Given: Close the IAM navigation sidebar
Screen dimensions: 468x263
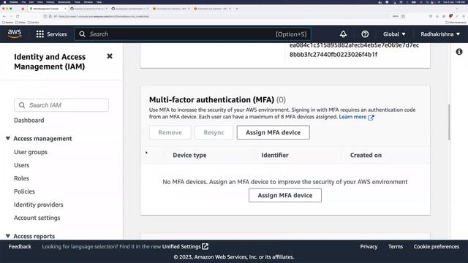Looking at the screenshot, I should point(110,56).
